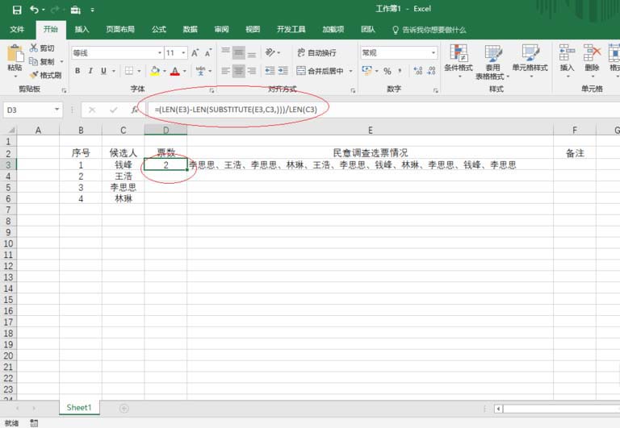Increase the indent

(x=283, y=71)
